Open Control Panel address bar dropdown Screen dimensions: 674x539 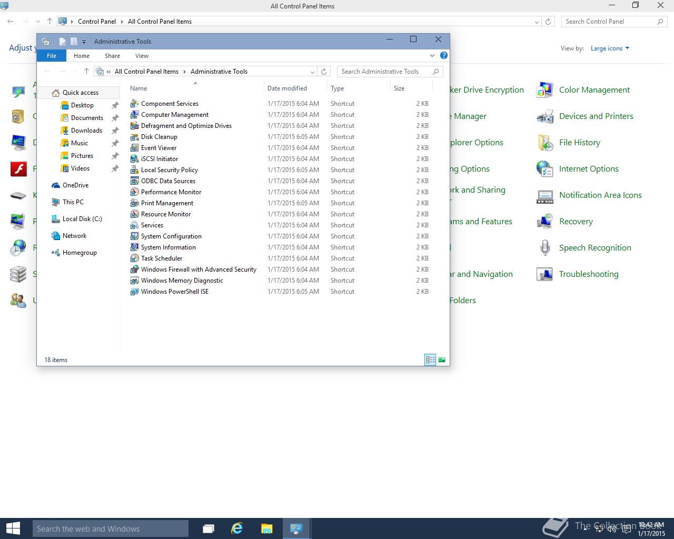tap(537, 22)
